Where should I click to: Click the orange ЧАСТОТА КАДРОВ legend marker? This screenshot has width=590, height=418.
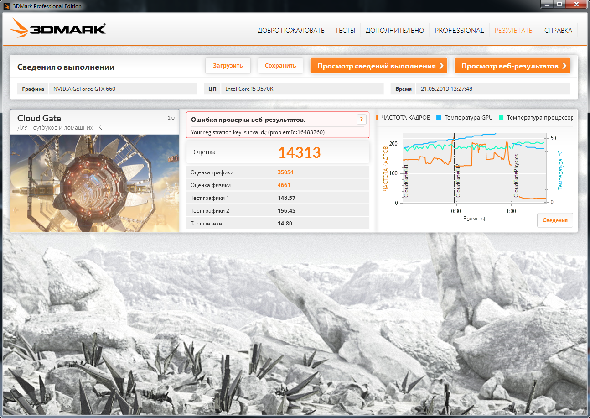pos(377,117)
